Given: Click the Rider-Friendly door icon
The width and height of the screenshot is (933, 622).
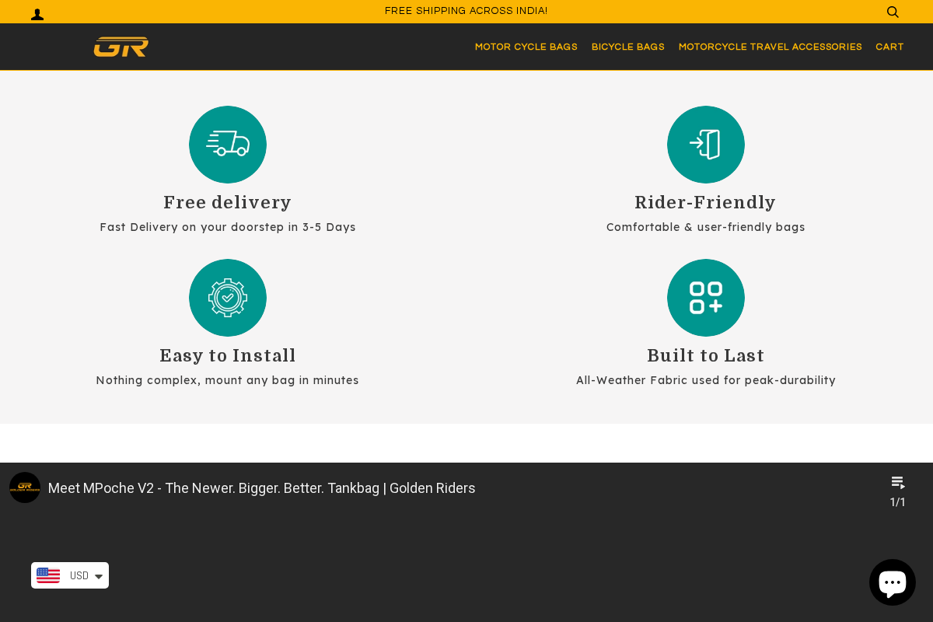Looking at the screenshot, I should coord(705,145).
